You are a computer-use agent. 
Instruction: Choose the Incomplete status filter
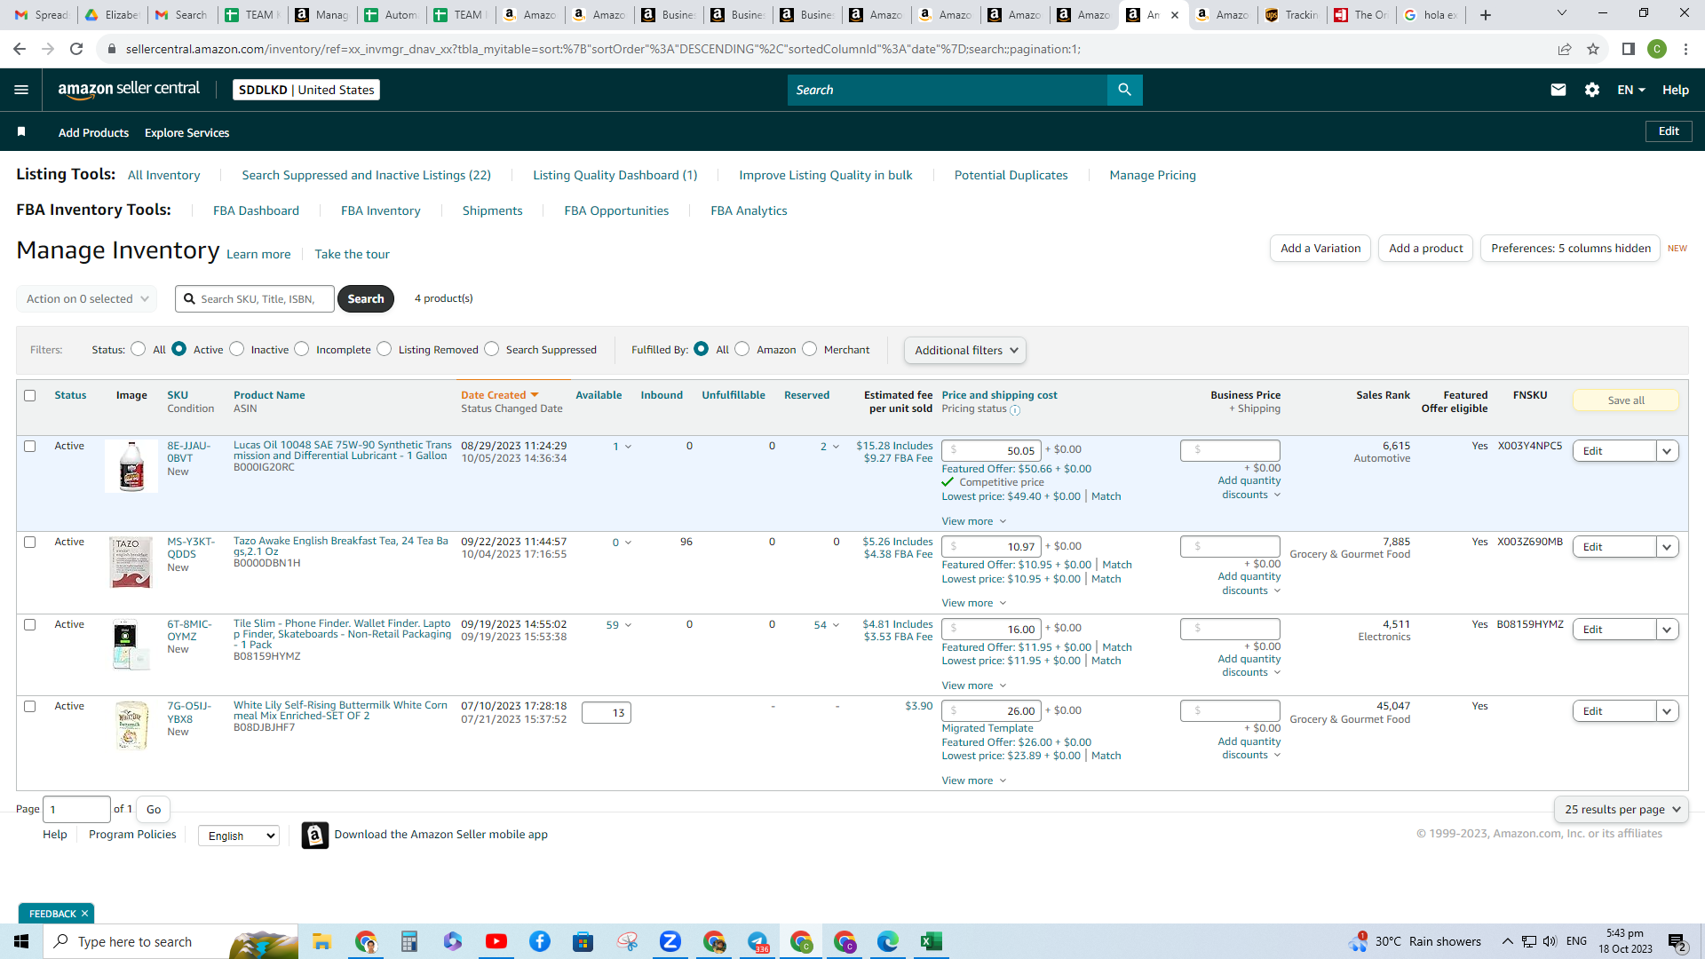302,349
